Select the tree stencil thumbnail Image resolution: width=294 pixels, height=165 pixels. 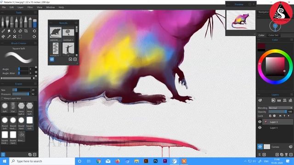pyautogui.click(x=68, y=33)
